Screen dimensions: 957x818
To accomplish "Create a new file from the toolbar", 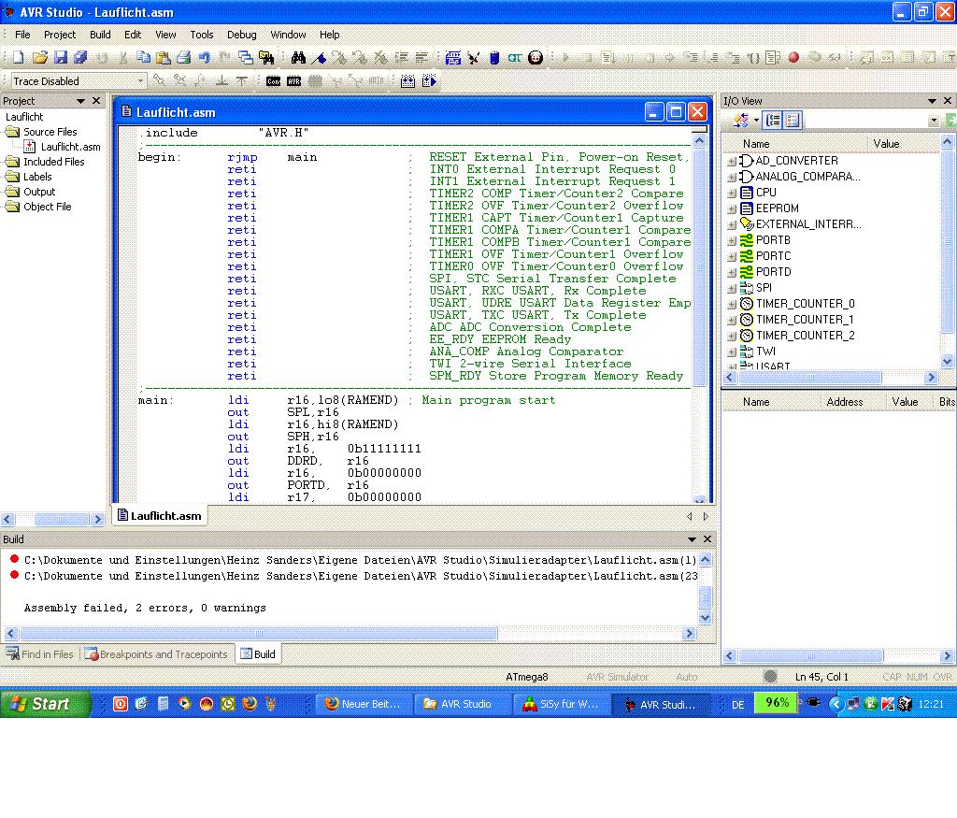I will click(19, 57).
